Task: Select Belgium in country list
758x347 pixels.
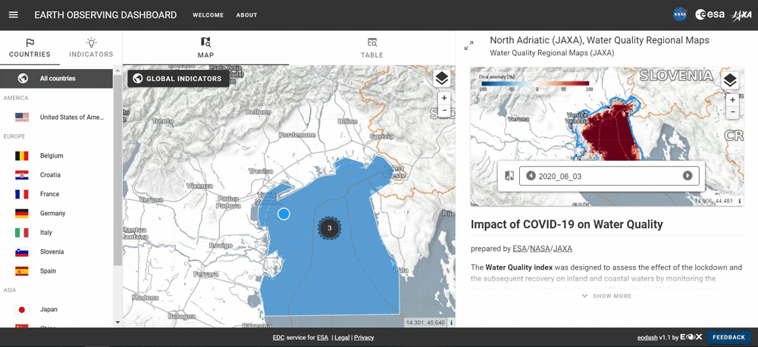Action: click(57, 155)
